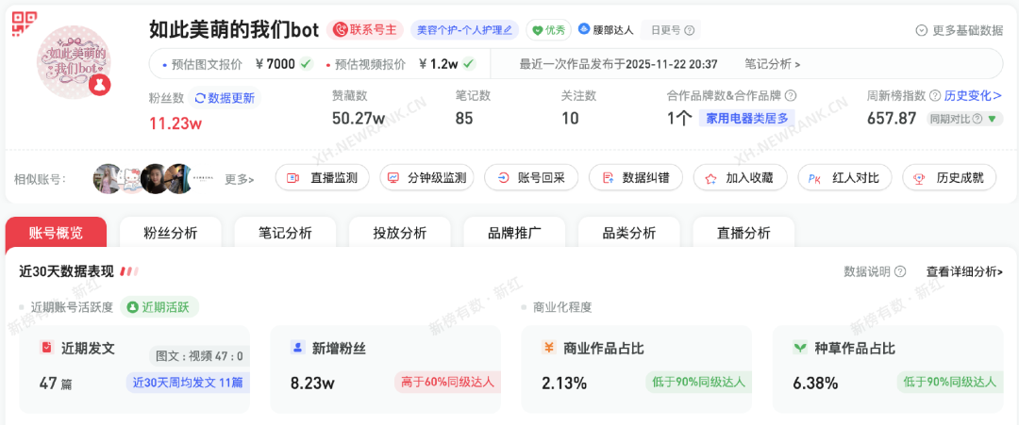Select the 账号概览 tab
The height and width of the screenshot is (425, 1019).
(56, 234)
